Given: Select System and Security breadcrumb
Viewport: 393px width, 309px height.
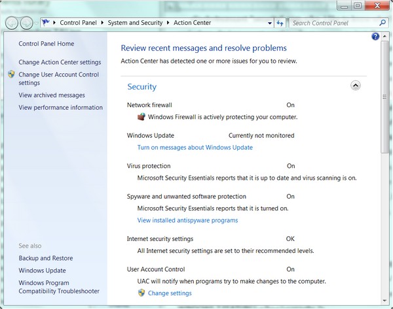Looking at the screenshot, I should tap(135, 23).
